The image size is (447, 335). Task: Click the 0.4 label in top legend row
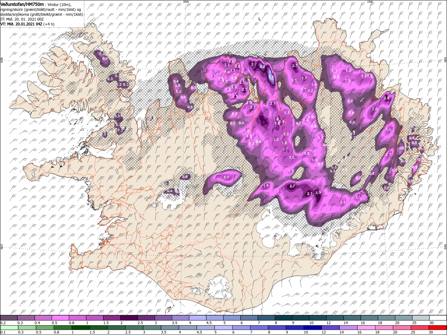tap(37, 323)
